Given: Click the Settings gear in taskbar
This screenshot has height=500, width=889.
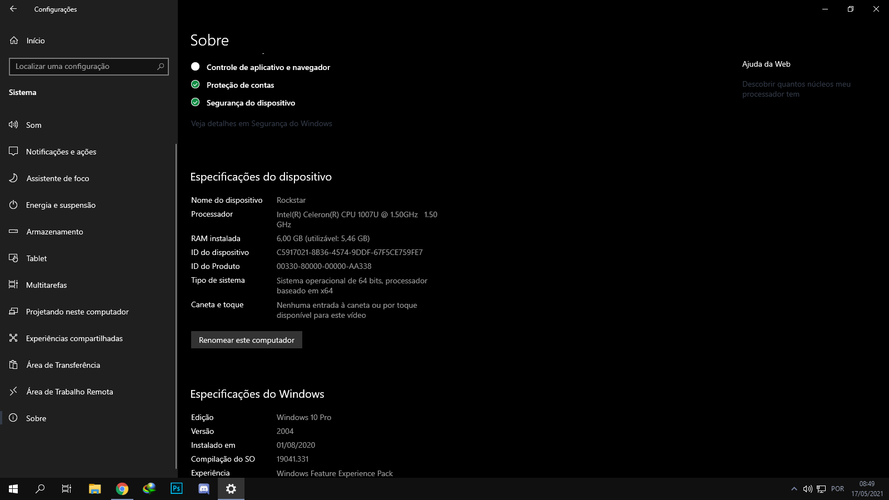Looking at the screenshot, I should [231, 489].
